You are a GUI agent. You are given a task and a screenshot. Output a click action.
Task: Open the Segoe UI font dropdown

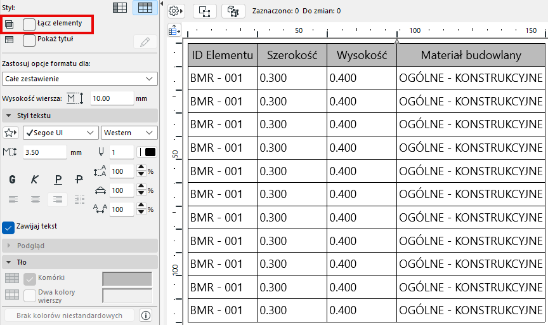(60, 133)
